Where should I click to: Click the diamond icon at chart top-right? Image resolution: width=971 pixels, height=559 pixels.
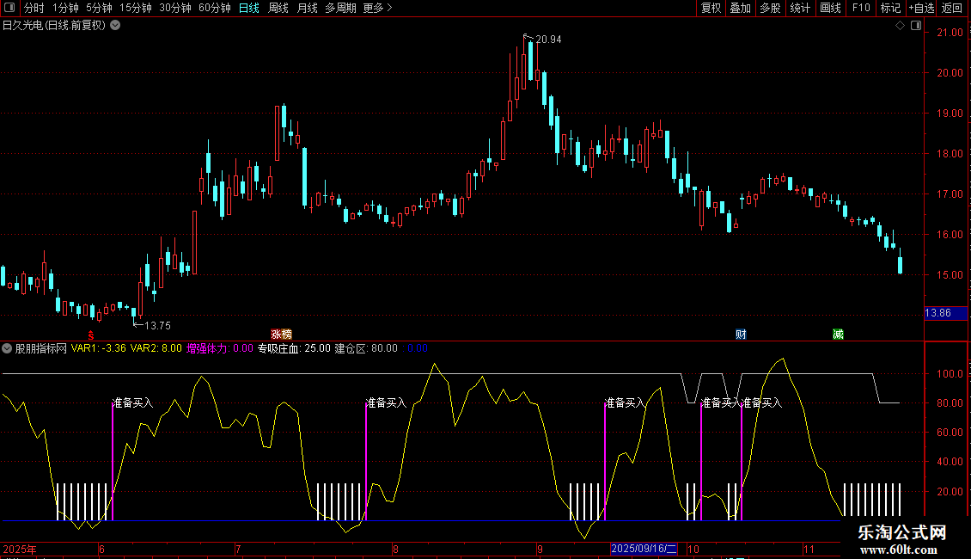point(900,26)
